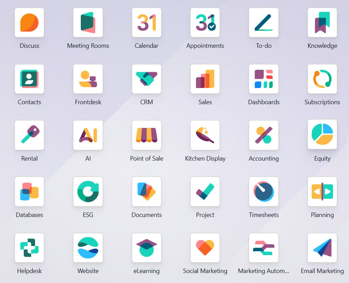Click the "eLearning" label text
Screen dimensions: 349x283
tap(146, 271)
